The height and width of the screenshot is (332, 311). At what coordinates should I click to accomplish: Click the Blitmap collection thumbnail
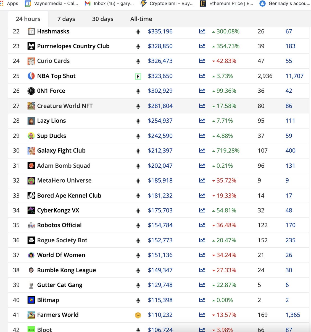pyautogui.click(x=31, y=300)
